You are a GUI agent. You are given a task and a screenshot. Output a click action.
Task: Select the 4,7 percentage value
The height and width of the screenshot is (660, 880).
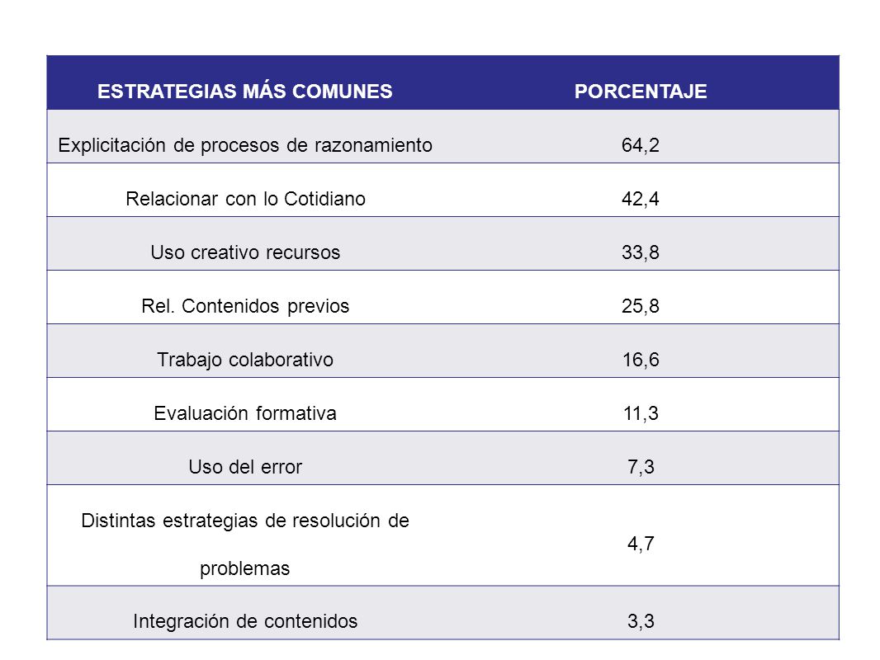point(641,544)
